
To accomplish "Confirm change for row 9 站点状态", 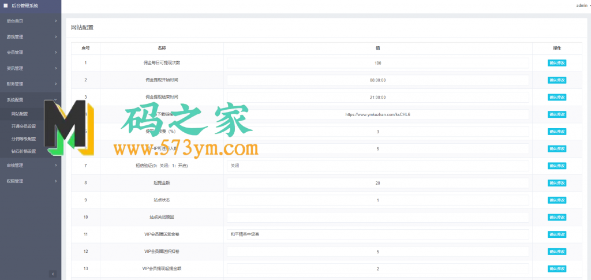I will click(557, 200).
